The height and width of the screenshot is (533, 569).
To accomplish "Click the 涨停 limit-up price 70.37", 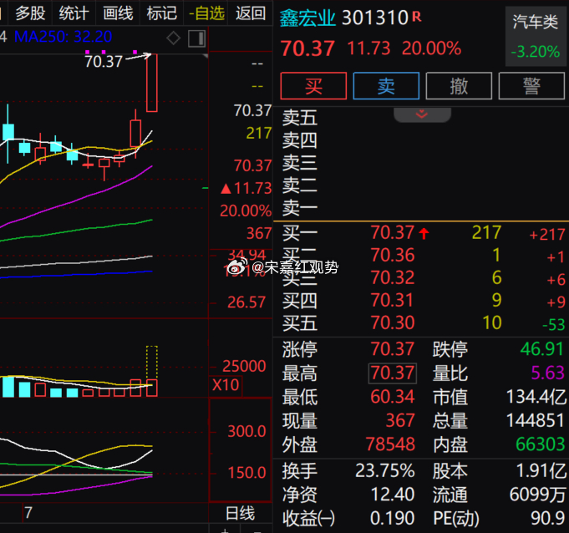I will pos(392,349).
